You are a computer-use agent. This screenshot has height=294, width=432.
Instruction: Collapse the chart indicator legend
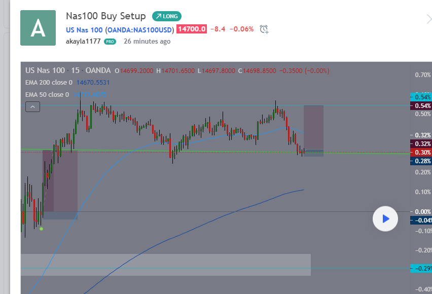point(32,106)
